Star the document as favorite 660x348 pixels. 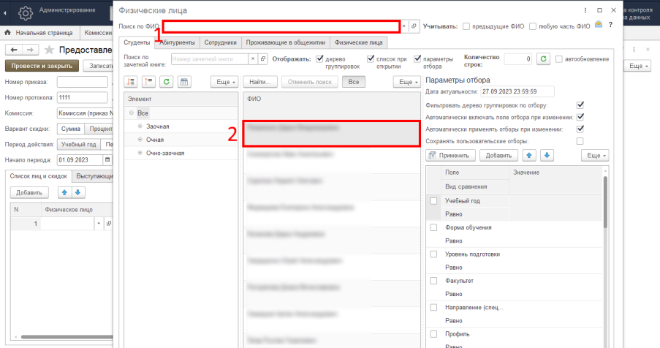[x=49, y=50]
